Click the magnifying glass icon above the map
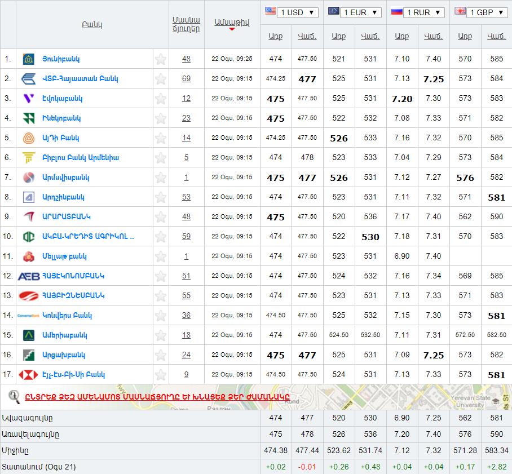 (x=14, y=396)
